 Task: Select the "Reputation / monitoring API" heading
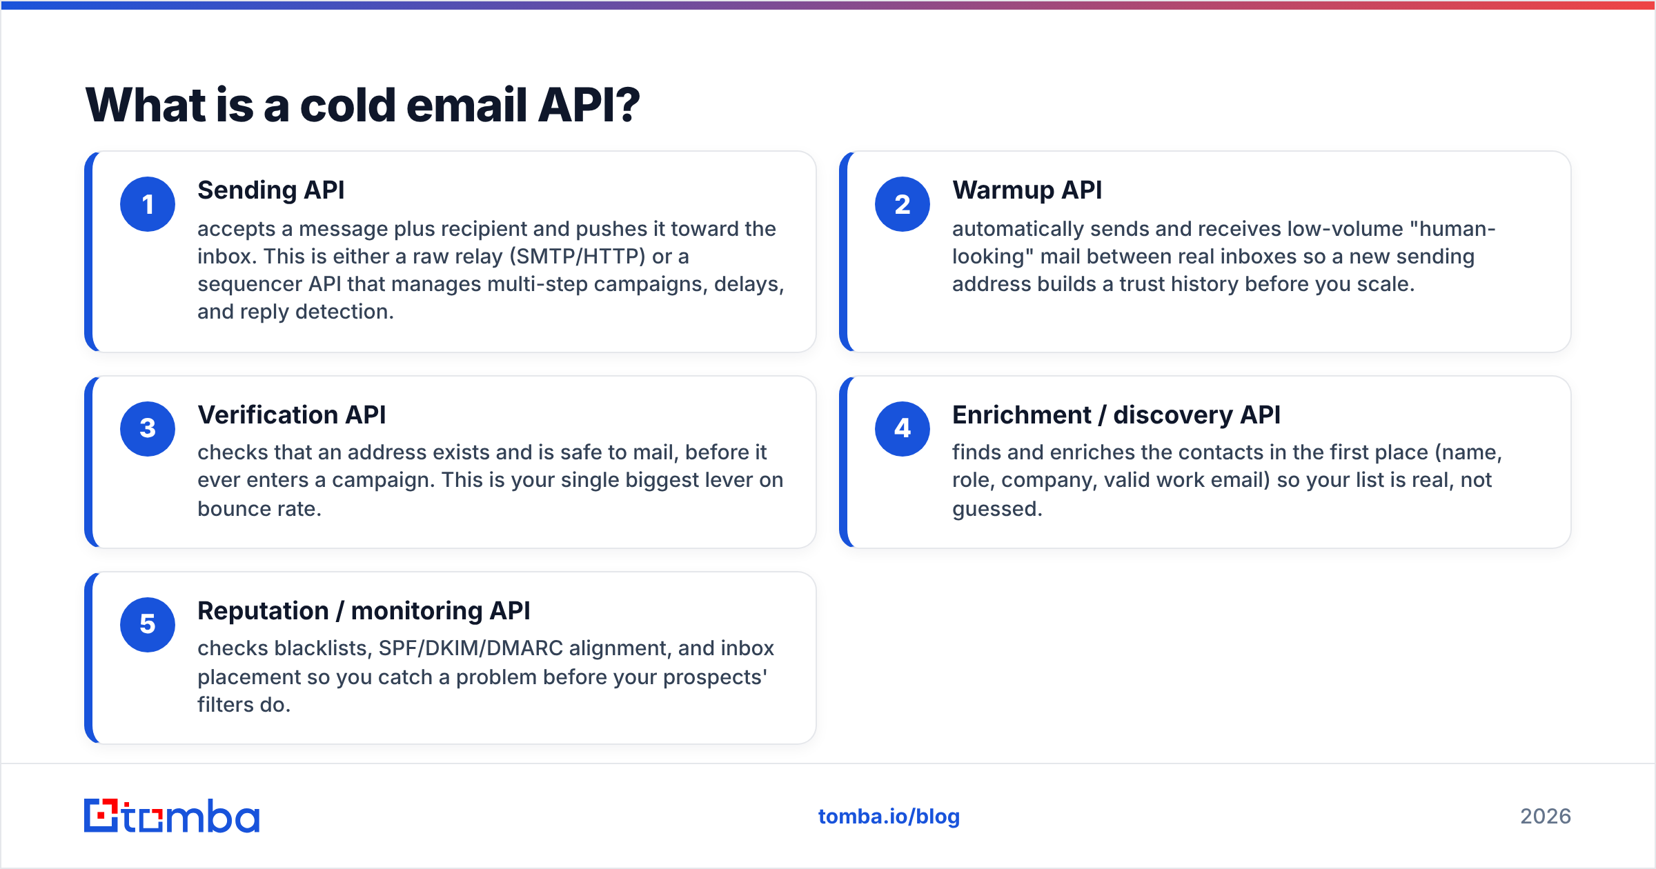click(x=364, y=610)
